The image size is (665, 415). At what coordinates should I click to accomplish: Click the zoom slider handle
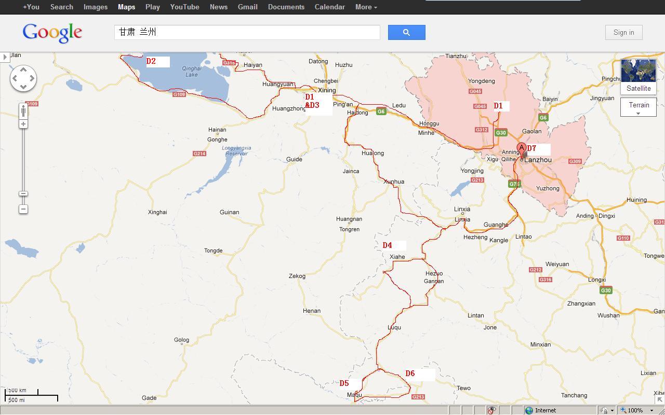point(23,193)
